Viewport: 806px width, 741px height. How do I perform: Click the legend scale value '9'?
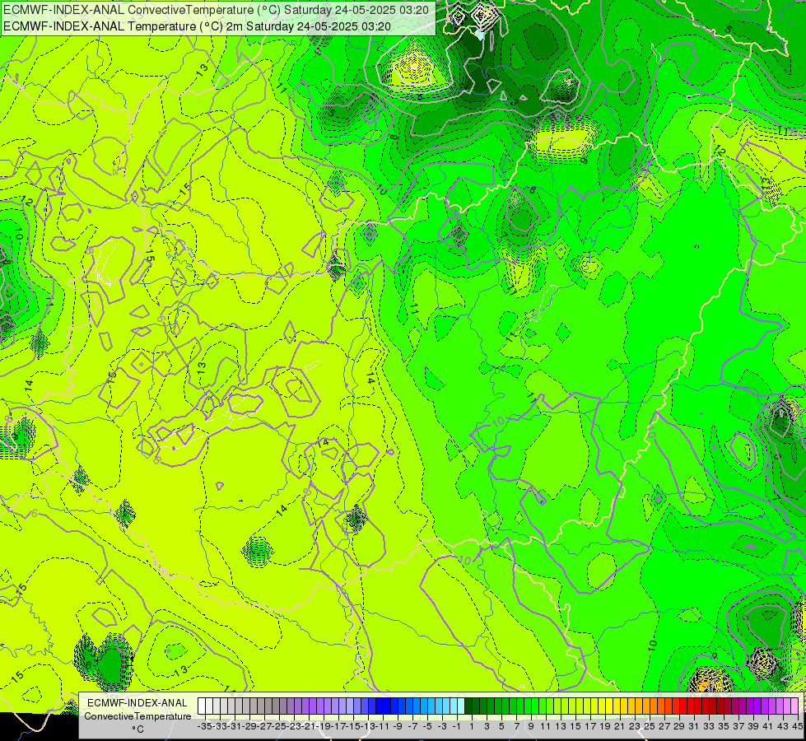point(531,727)
